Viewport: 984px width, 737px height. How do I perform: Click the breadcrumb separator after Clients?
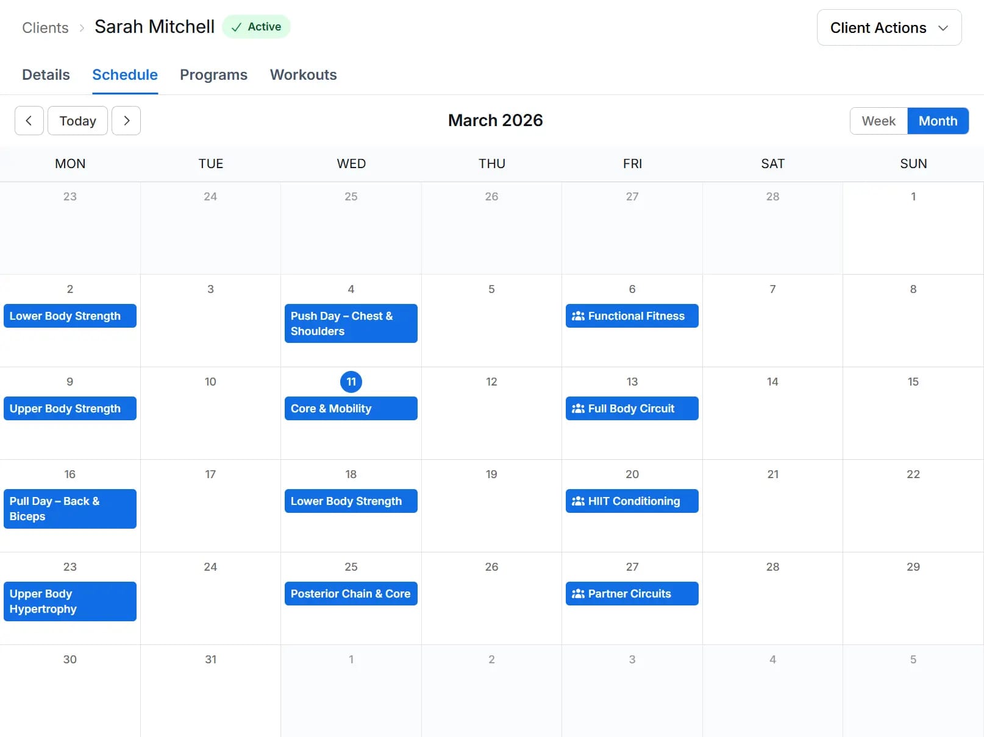tap(80, 27)
